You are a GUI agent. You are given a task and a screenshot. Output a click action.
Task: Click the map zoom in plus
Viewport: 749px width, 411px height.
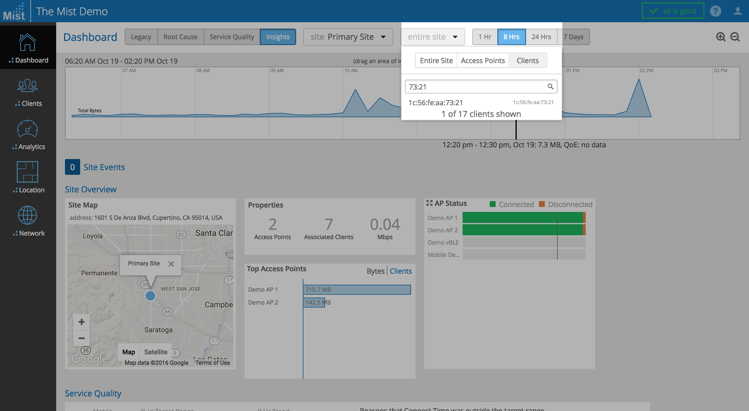point(82,322)
